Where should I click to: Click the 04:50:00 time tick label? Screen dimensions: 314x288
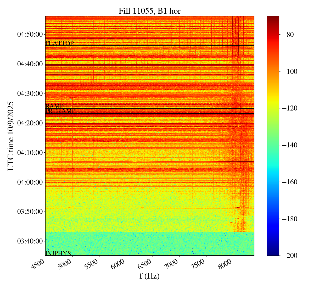pos(30,34)
